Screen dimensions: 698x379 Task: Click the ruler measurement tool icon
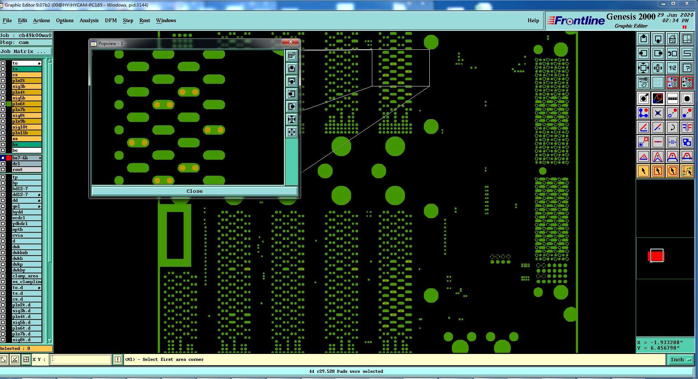[x=673, y=98]
